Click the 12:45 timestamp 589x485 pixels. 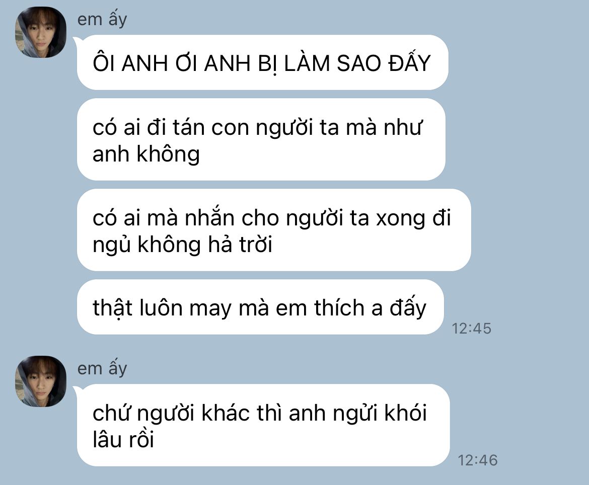click(471, 329)
